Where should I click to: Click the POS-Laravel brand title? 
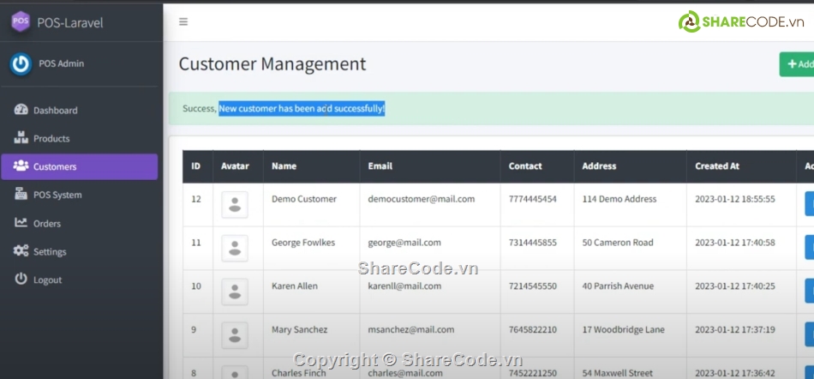click(70, 23)
